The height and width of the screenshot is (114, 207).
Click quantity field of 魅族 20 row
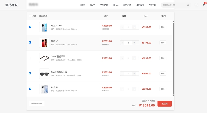point(128,89)
